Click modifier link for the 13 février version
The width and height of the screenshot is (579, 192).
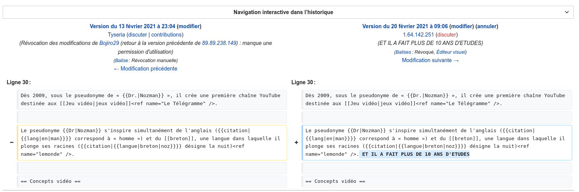189,26
